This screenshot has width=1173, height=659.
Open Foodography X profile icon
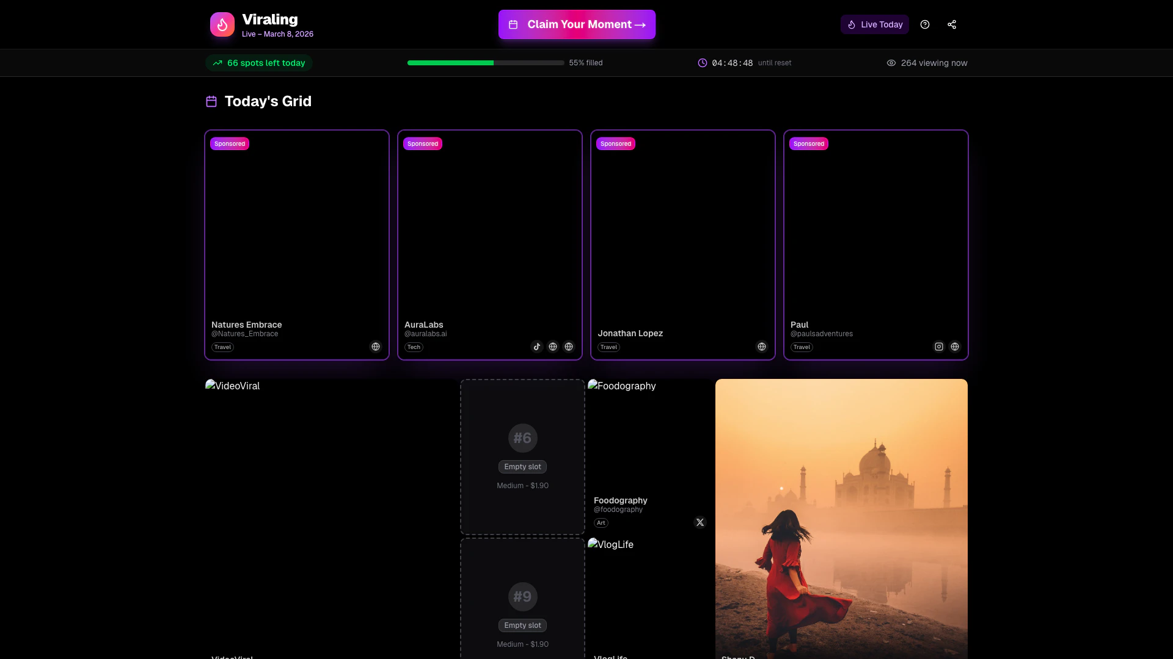700,522
